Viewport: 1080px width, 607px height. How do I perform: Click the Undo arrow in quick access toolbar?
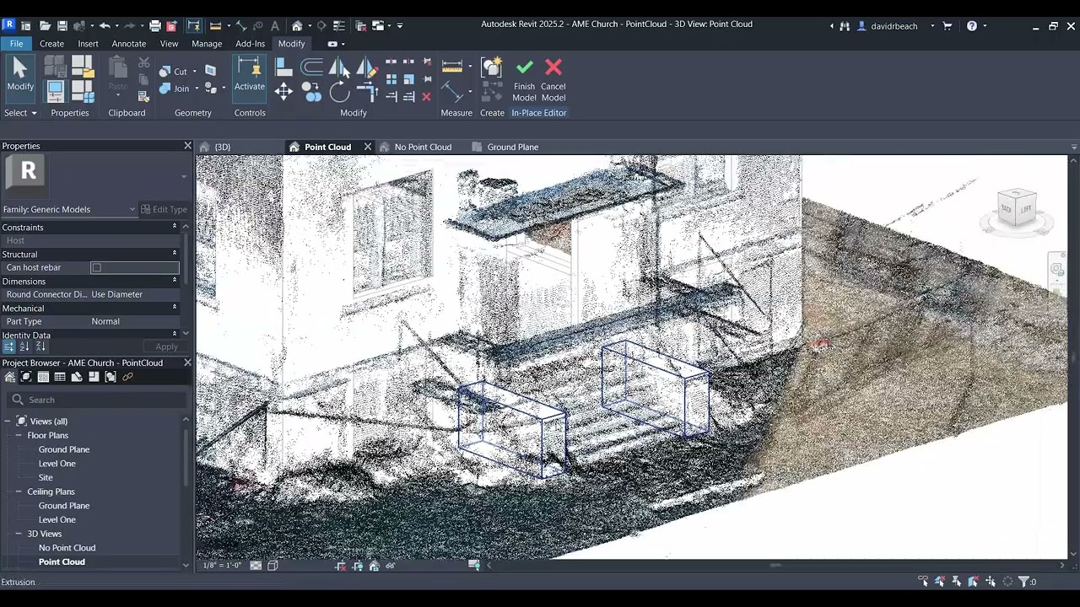pyautogui.click(x=105, y=26)
